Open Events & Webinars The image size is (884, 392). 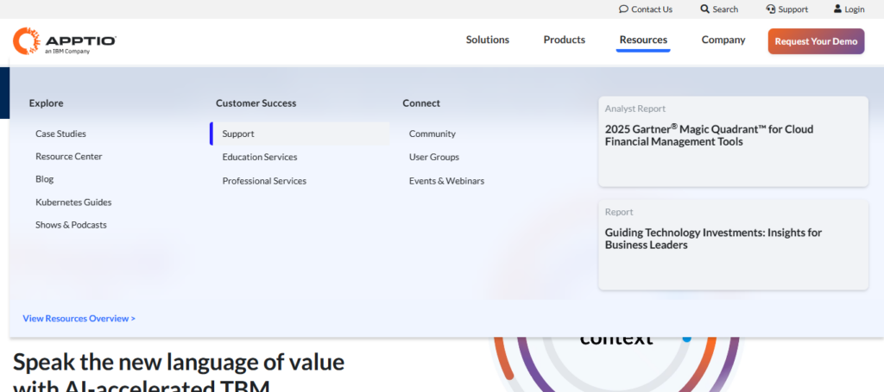pos(446,181)
